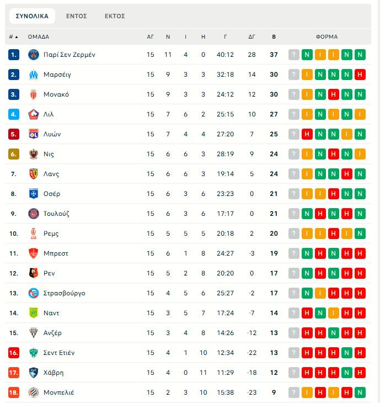Click the Marseille club crest icon
The image size is (380, 403).
pos(33,75)
